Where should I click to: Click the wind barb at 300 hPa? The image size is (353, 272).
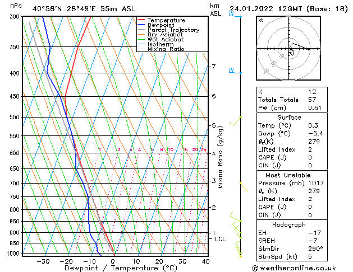[x=235, y=15]
